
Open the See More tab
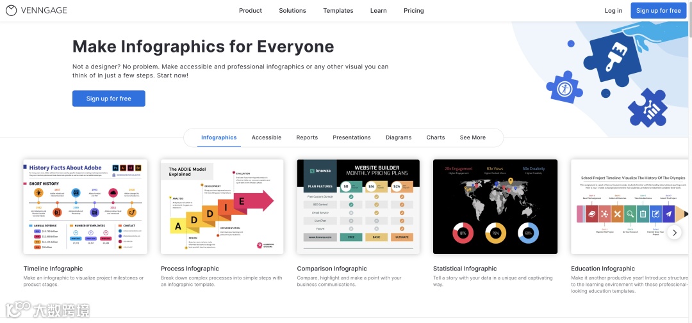[473, 138]
